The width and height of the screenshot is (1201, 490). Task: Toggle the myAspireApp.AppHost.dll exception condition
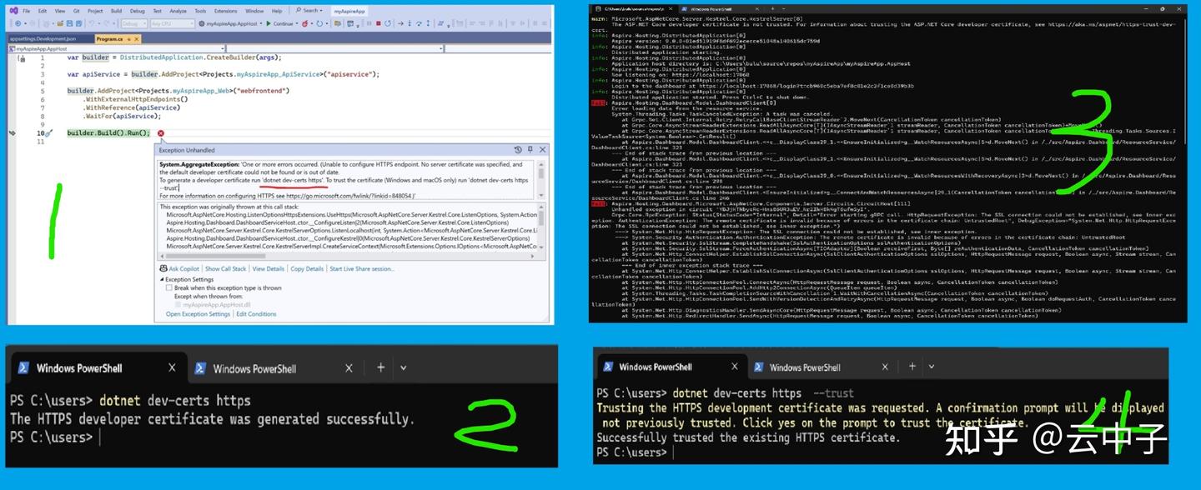point(178,303)
